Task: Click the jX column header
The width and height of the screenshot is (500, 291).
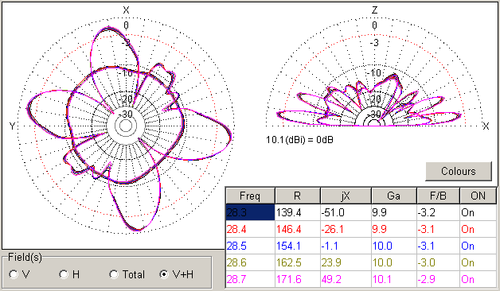Action: click(x=346, y=196)
